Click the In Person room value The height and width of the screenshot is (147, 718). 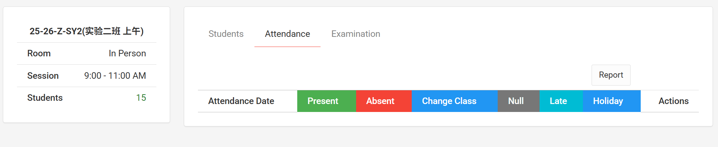(127, 53)
